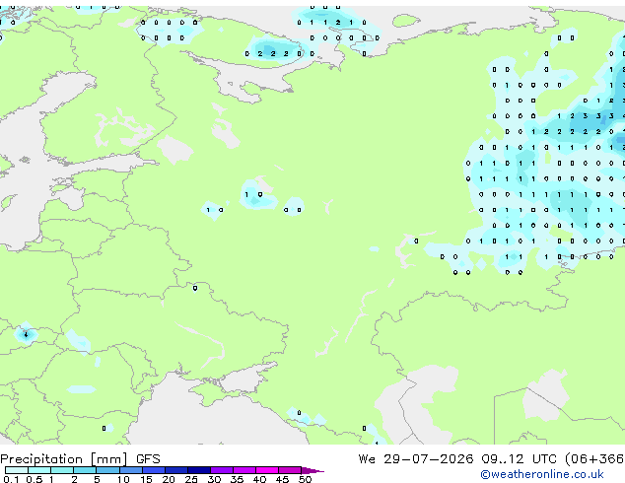This screenshot has width=625, height=483.
Task: Click the 'Precipitation [mm]' title text
Action: coord(64,459)
